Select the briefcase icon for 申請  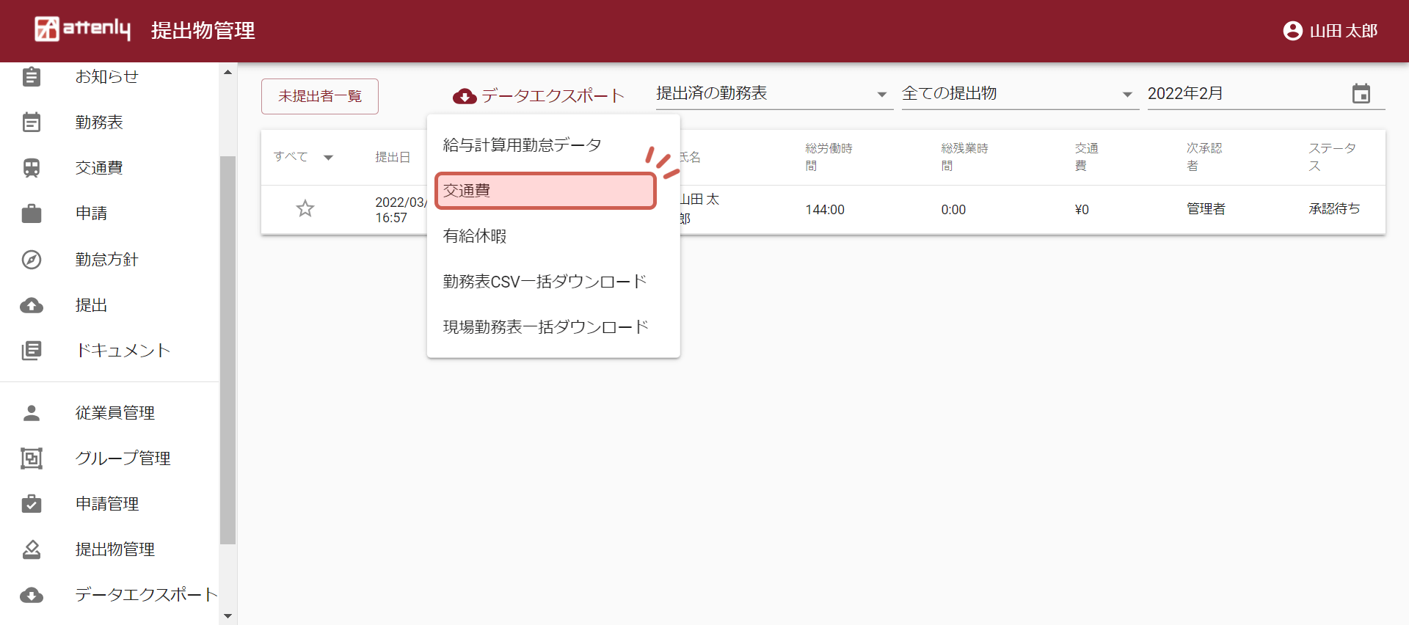click(x=31, y=213)
